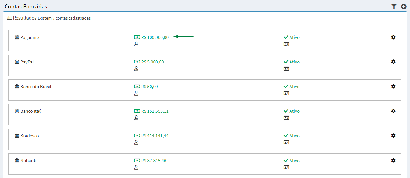The width and height of the screenshot is (410, 178).
Task: Click the Ativo status on PayPal row
Action: (x=294, y=62)
